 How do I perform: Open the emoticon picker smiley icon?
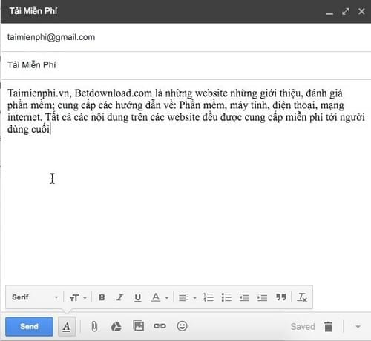[182, 326]
